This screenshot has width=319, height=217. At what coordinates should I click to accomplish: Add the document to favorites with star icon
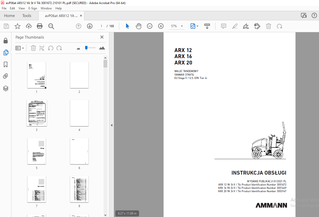point(17,26)
